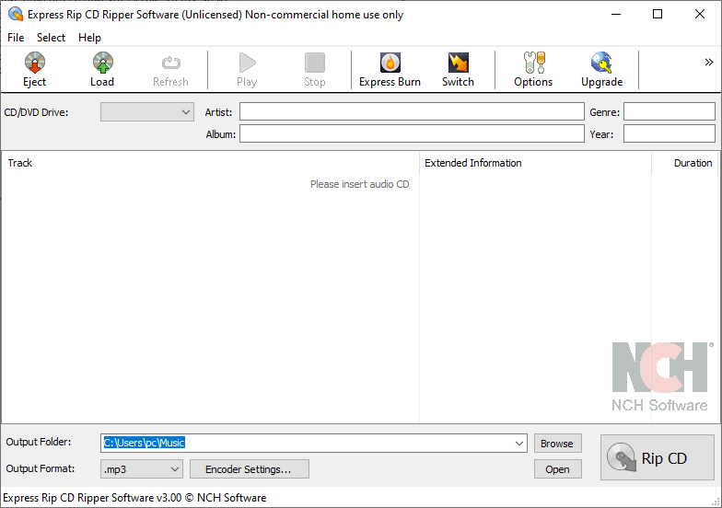Click the Extended Information column header

tap(536, 163)
